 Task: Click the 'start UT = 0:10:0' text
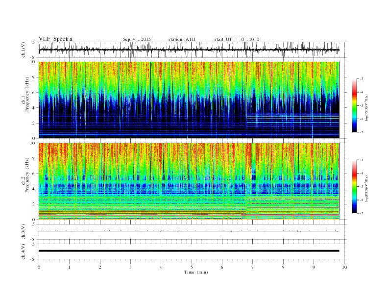click(x=237, y=39)
